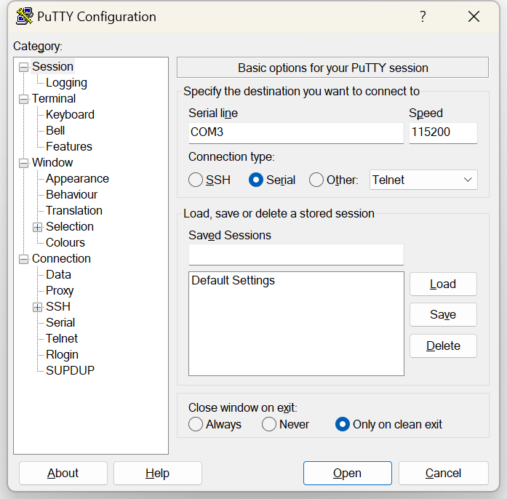Open the Connection category

click(x=61, y=259)
